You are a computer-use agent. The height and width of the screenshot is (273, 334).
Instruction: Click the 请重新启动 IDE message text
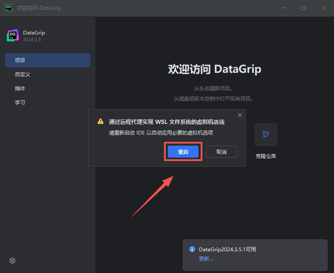[x=161, y=133]
